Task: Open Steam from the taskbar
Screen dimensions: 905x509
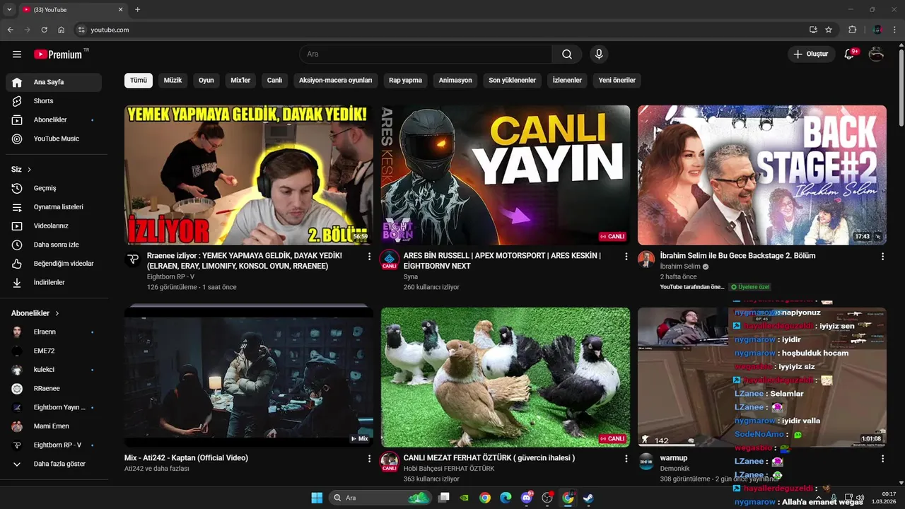Action: (589, 498)
